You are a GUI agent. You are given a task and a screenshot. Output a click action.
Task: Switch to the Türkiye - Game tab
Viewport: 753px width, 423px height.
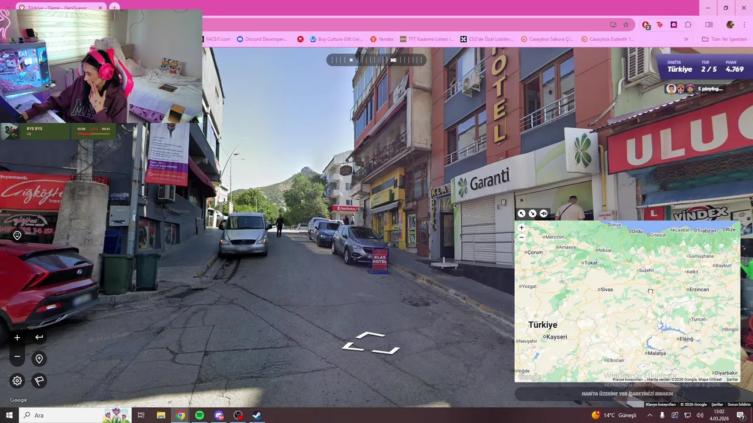[x=58, y=8]
